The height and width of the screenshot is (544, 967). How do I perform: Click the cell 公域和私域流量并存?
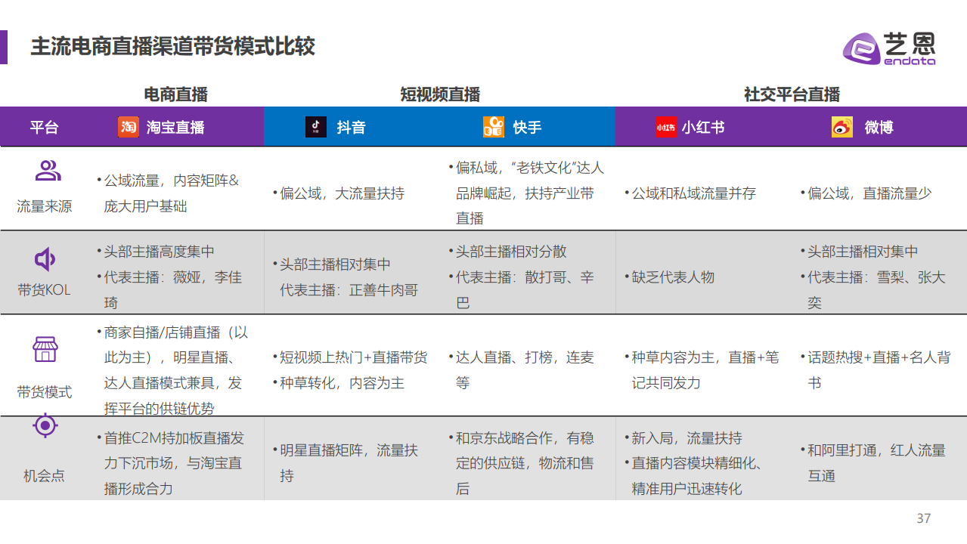(x=690, y=193)
